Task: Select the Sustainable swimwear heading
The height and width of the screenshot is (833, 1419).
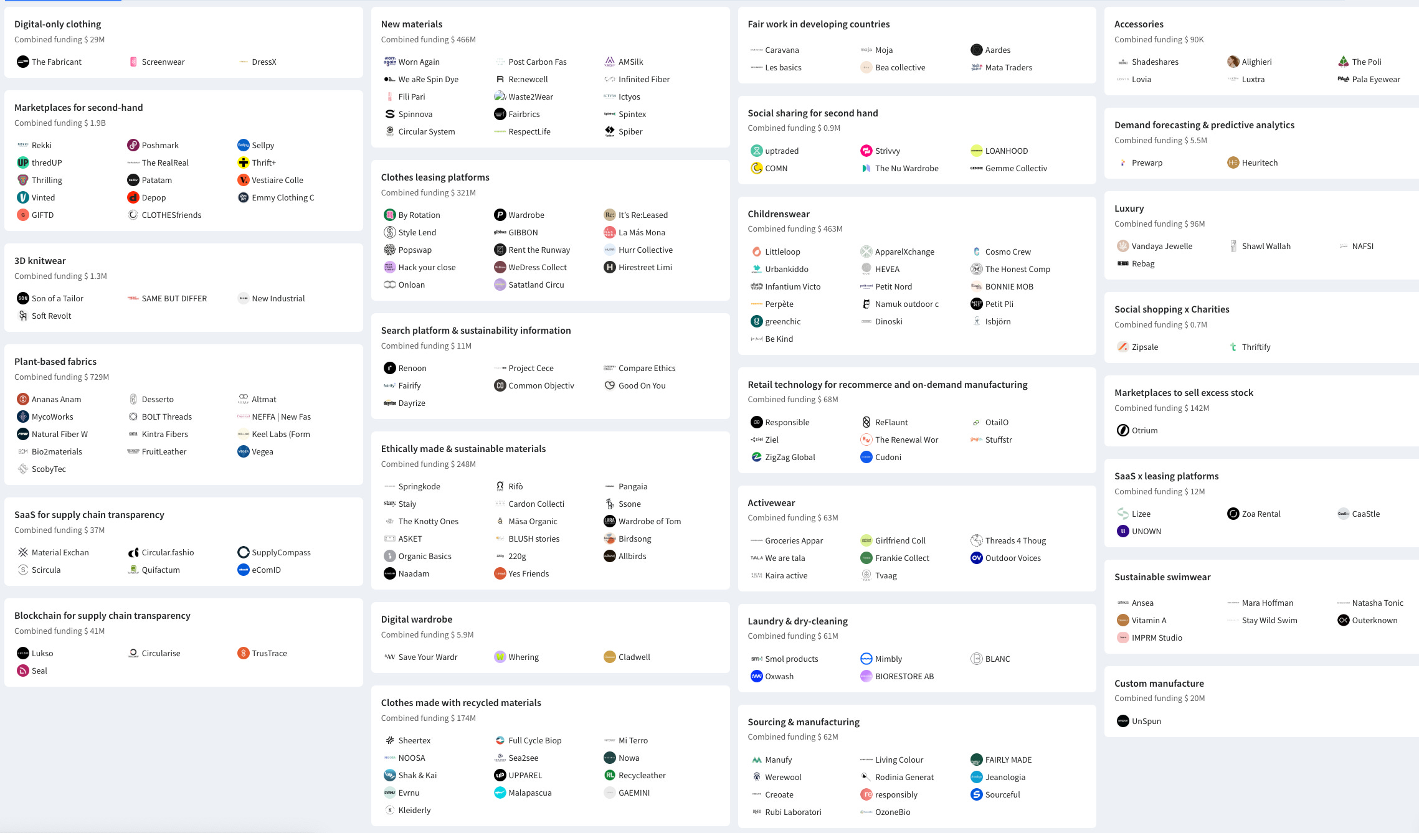Action: point(1162,577)
